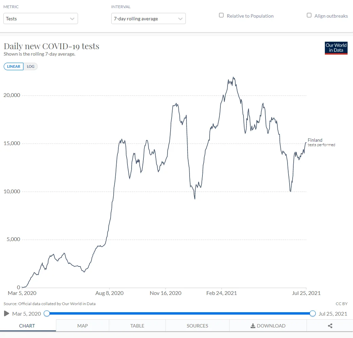353x338 pixels.
Task: Check the Align outbreaks option
Action: 309,15
